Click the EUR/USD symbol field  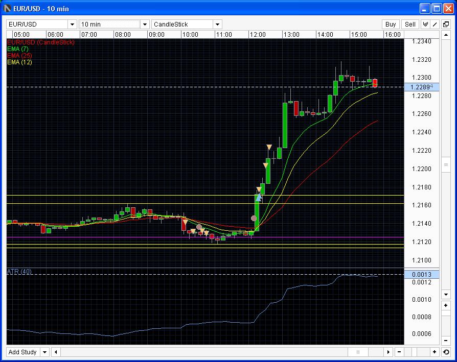pos(37,25)
